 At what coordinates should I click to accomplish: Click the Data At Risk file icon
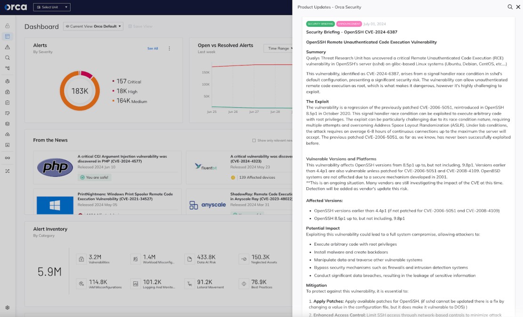point(189,259)
